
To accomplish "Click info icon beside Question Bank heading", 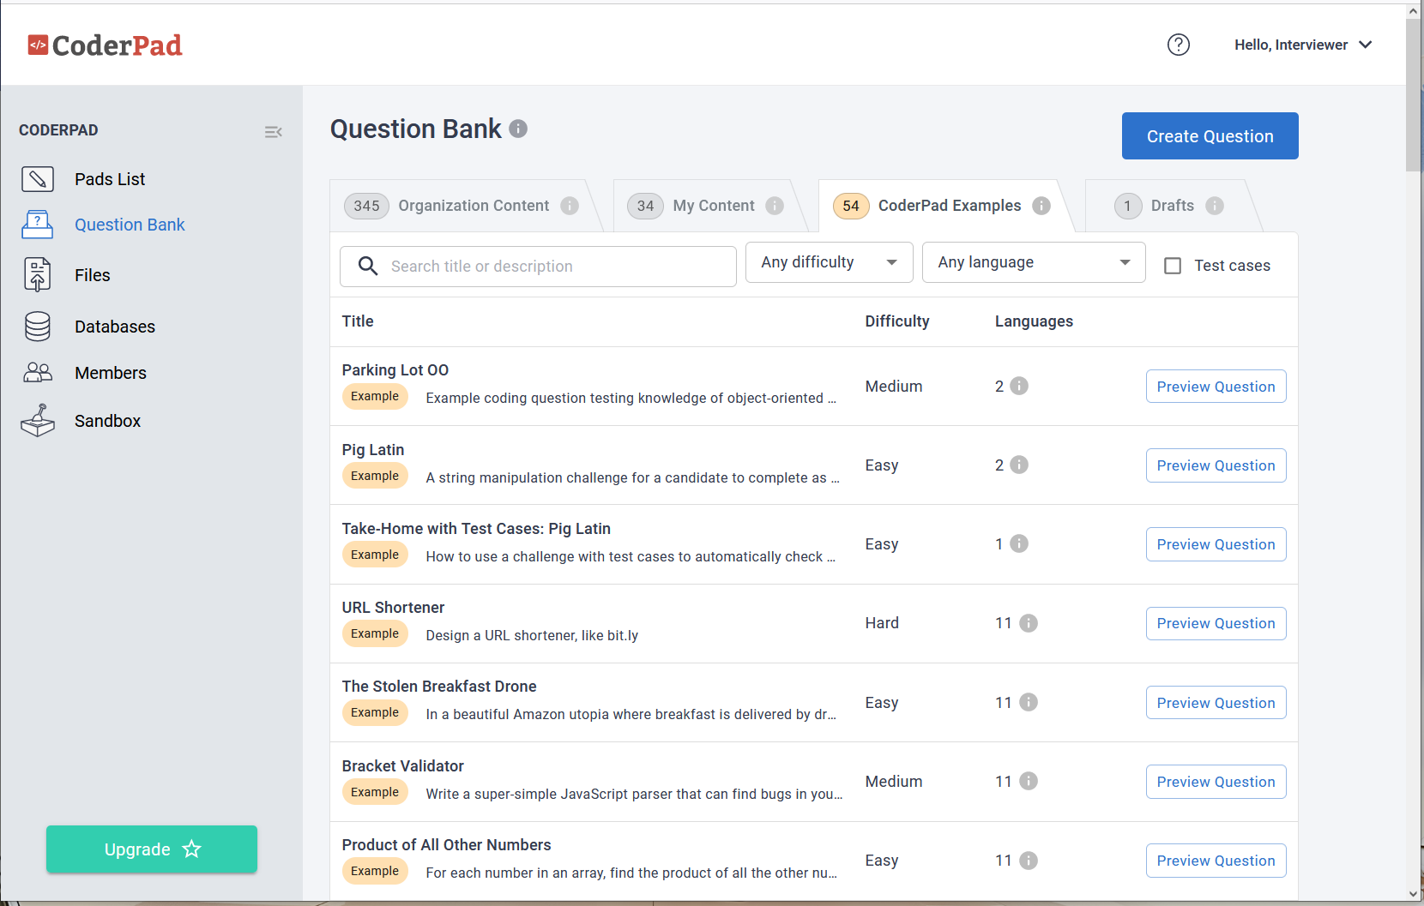I will click(x=518, y=129).
